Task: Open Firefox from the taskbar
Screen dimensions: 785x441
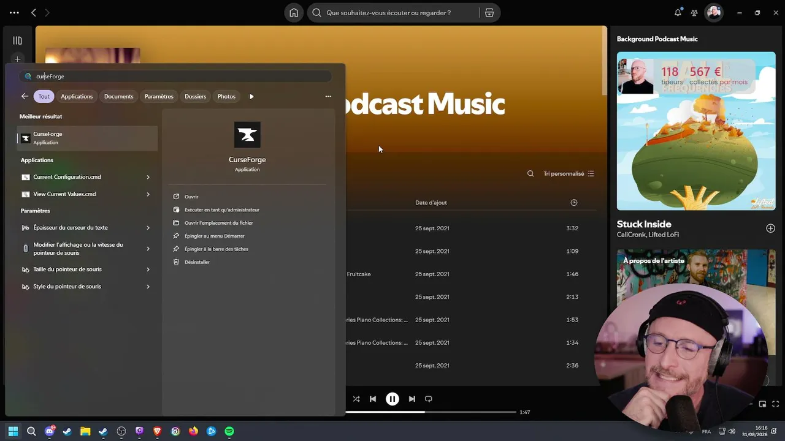Action: tap(194, 431)
